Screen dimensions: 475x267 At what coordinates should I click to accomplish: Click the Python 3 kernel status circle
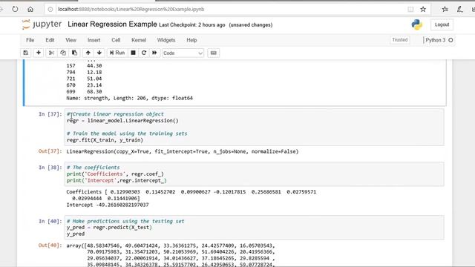click(451, 40)
